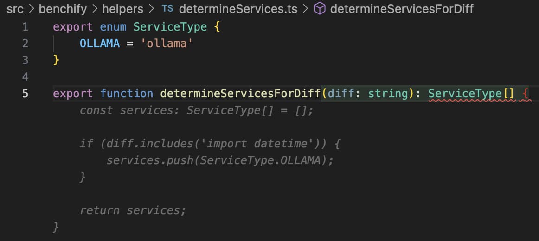Open the helpers breadcrumb folder
The height and width of the screenshot is (241, 539).
(x=122, y=9)
